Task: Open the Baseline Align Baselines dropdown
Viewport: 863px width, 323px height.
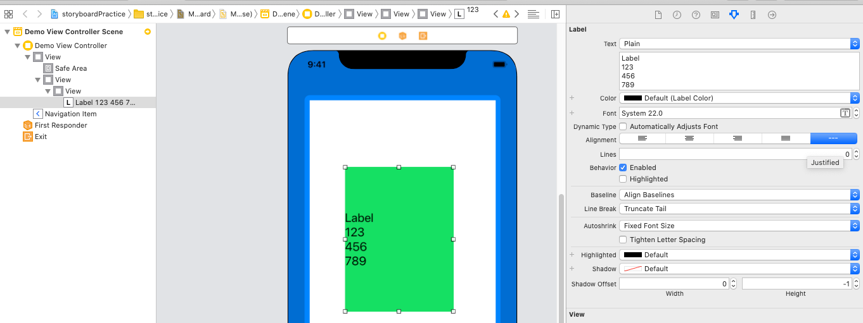Action: (739, 195)
